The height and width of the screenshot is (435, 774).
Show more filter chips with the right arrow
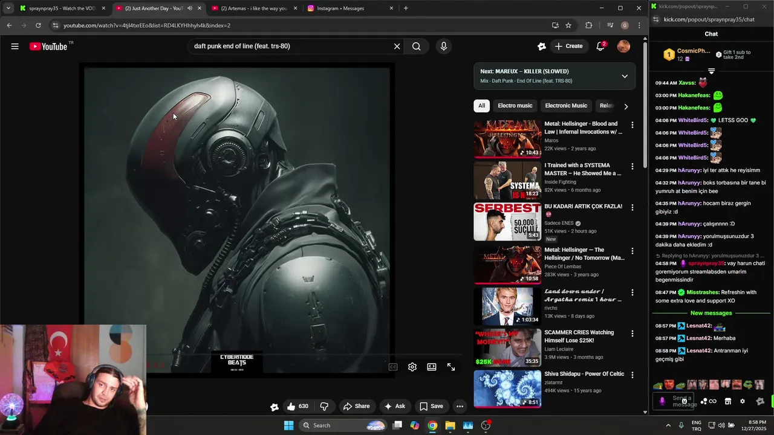626,106
